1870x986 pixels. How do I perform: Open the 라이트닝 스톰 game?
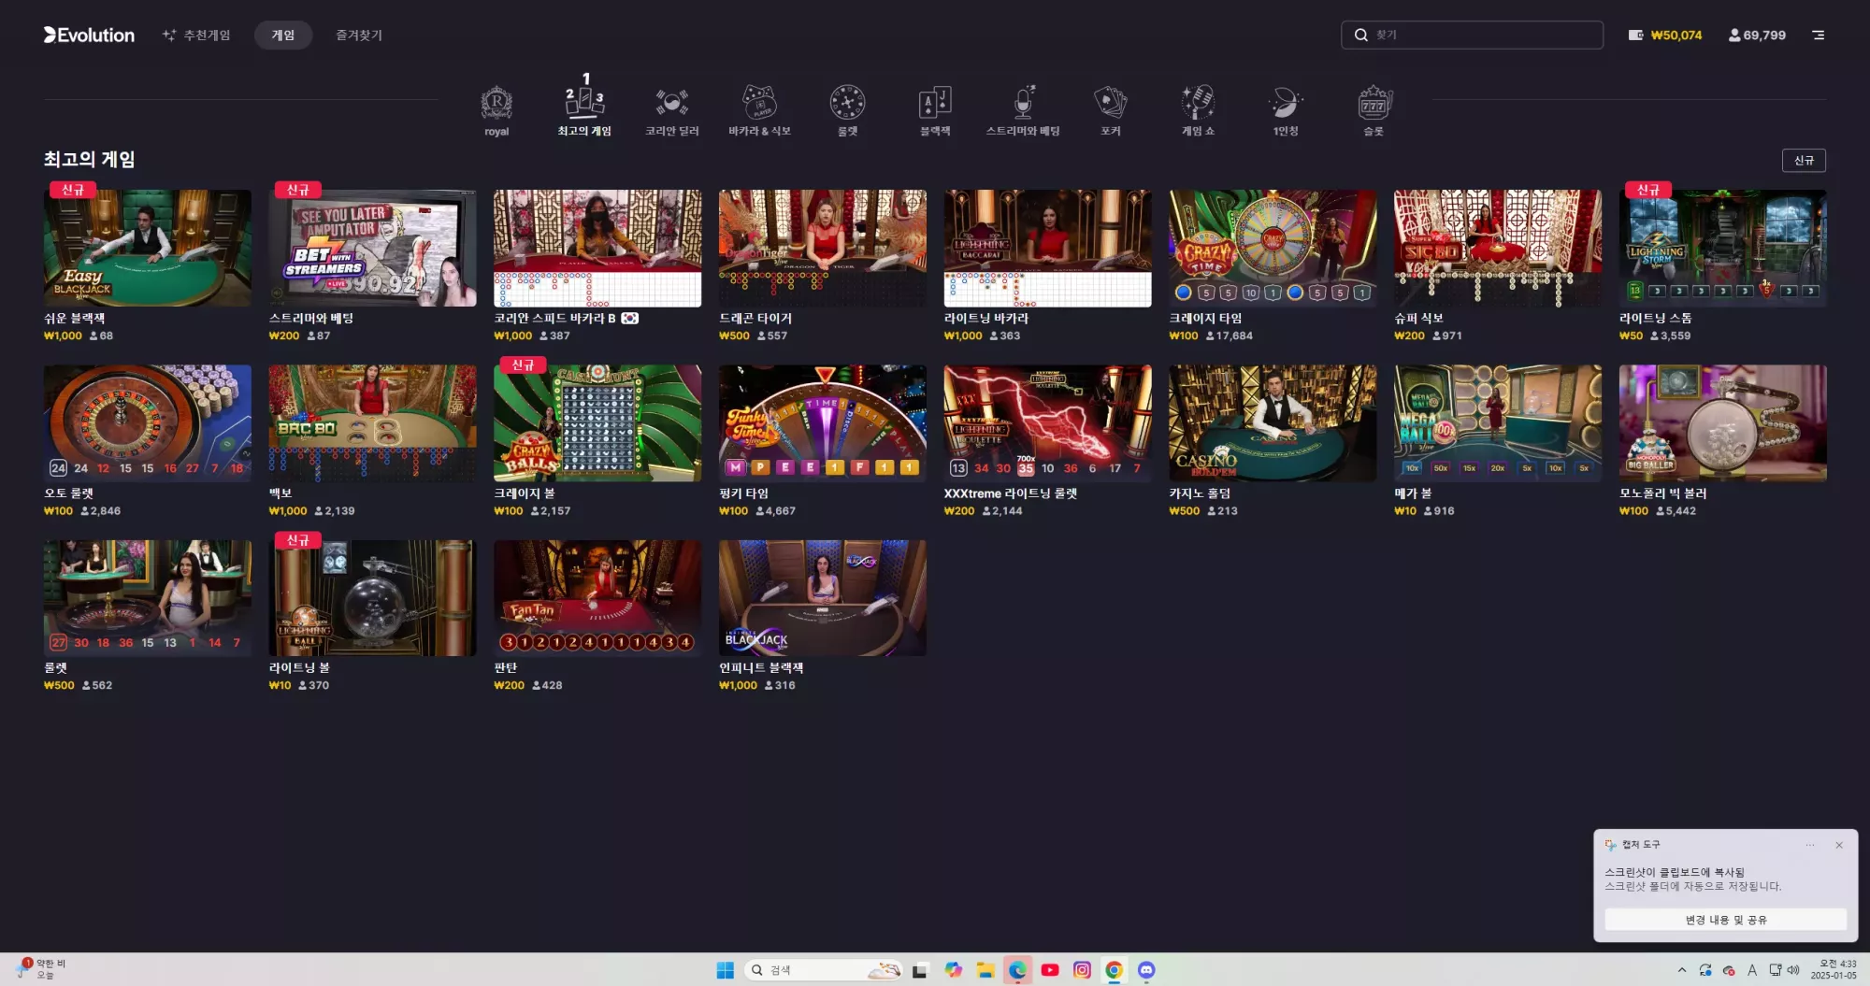click(1723, 248)
